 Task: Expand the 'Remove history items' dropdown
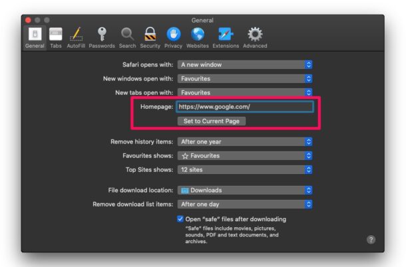(x=245, y=141)
